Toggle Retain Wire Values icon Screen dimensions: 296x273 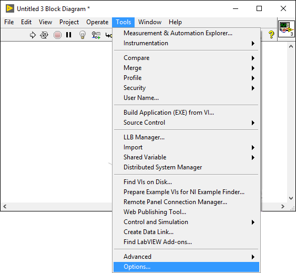(96, 35)
